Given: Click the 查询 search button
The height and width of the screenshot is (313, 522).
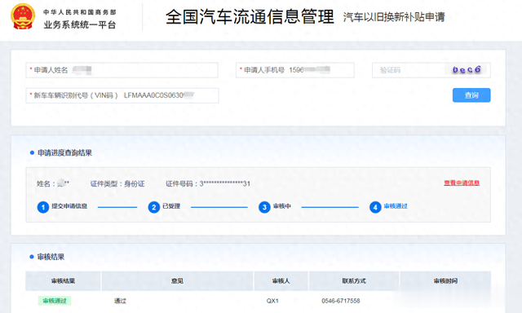Looking at the screenshot, I should click(471, 95).
